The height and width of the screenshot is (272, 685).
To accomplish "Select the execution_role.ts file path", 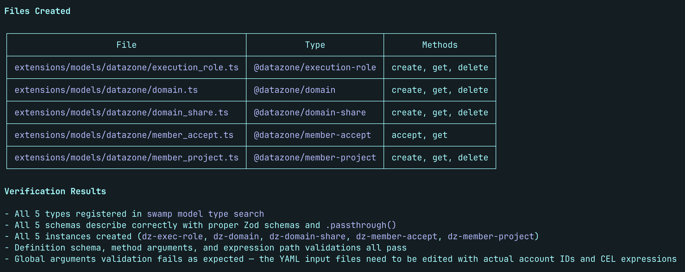I will tap(126, 67).
